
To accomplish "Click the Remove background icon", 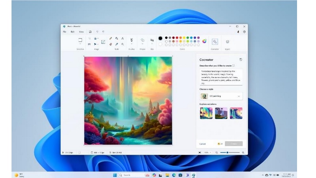I will click(103, 42).
